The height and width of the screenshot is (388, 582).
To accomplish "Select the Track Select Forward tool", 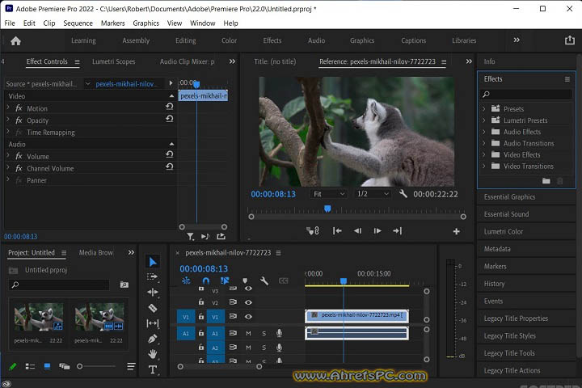I will (153, 276).
